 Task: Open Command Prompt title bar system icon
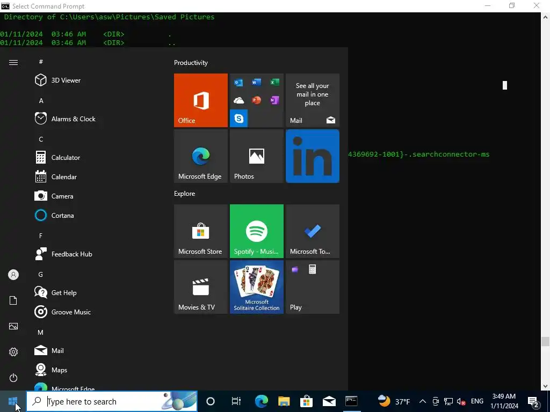(5, 6)
